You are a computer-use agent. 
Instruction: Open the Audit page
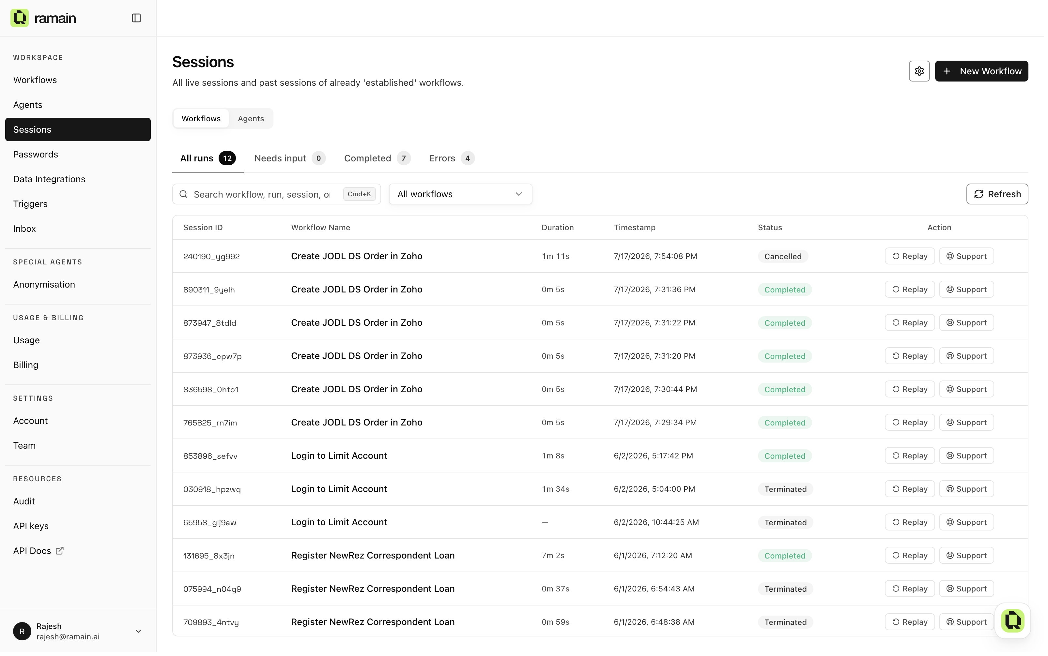point(78,501)
